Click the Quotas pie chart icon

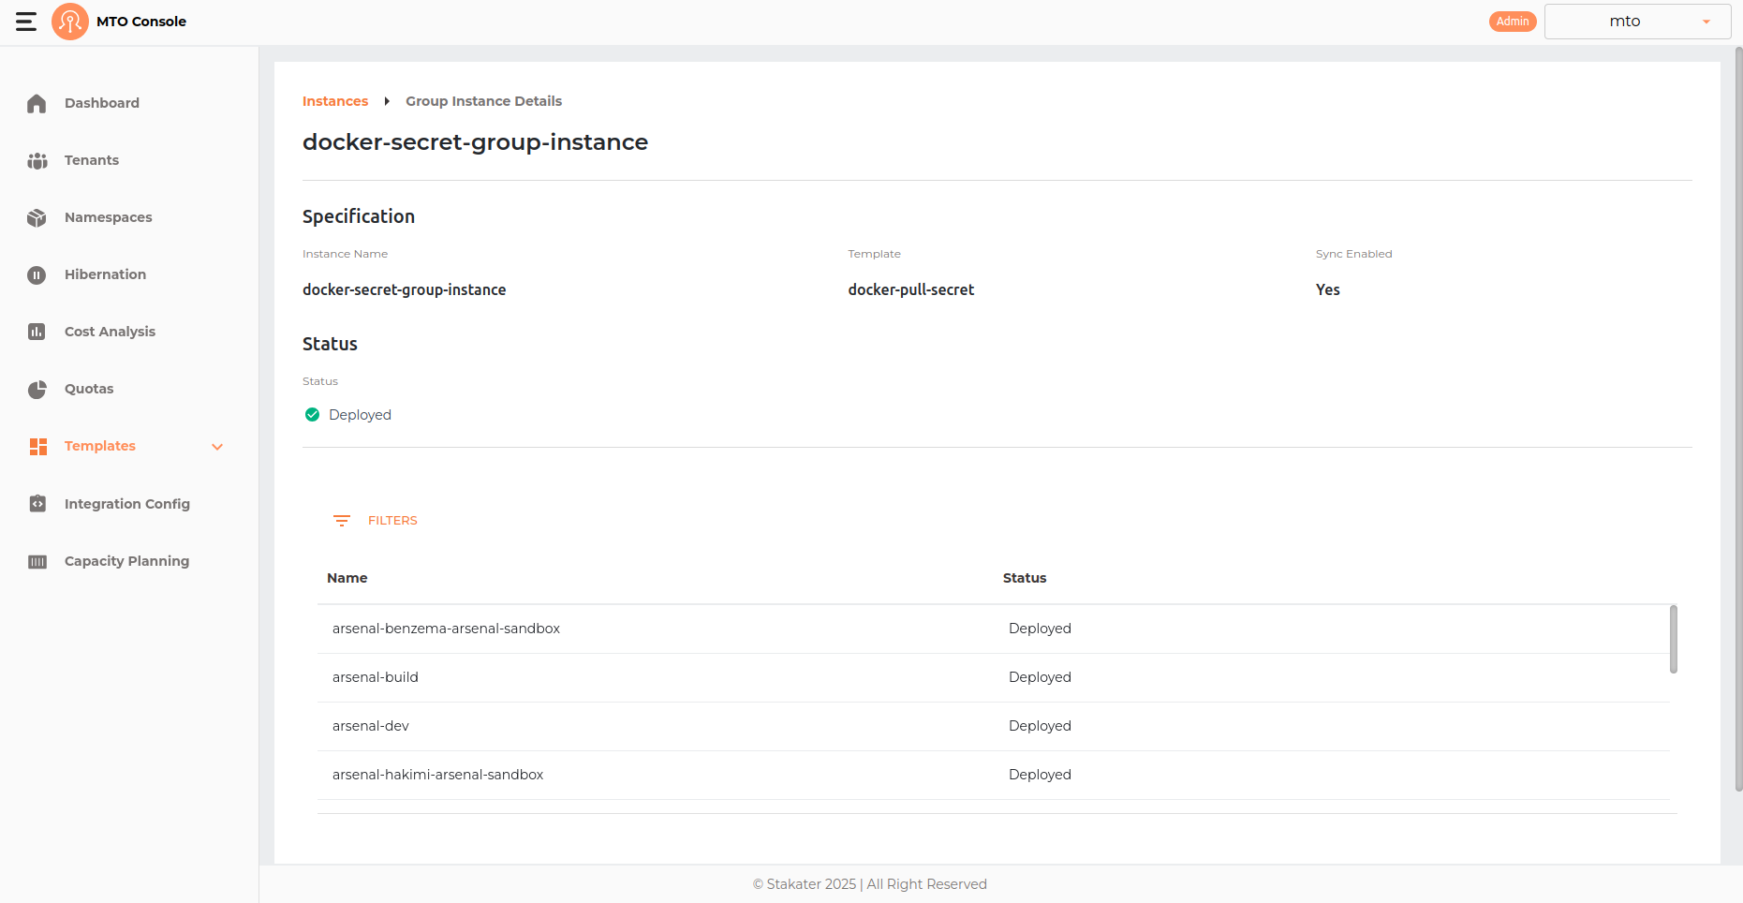(x=37, y=390)
